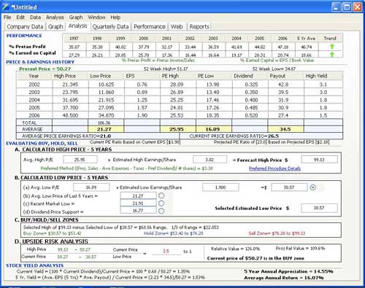Click the Pretax Profit trend up arrow

pos(331,47)
